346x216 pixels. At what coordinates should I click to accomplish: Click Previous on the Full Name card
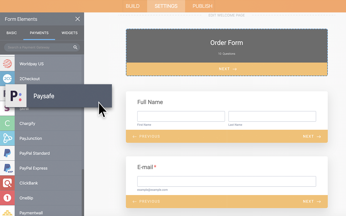(146, 136)
